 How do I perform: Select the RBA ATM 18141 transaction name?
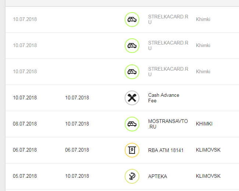[x=166, y=150]
